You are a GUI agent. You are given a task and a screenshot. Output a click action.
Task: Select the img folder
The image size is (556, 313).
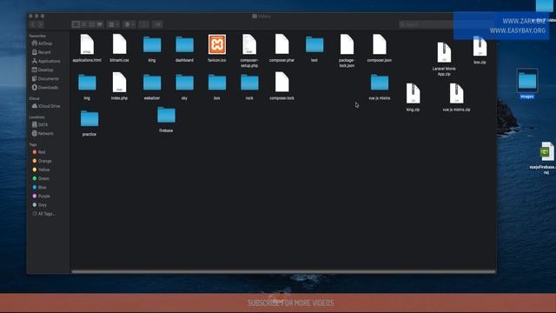point(87,86)
